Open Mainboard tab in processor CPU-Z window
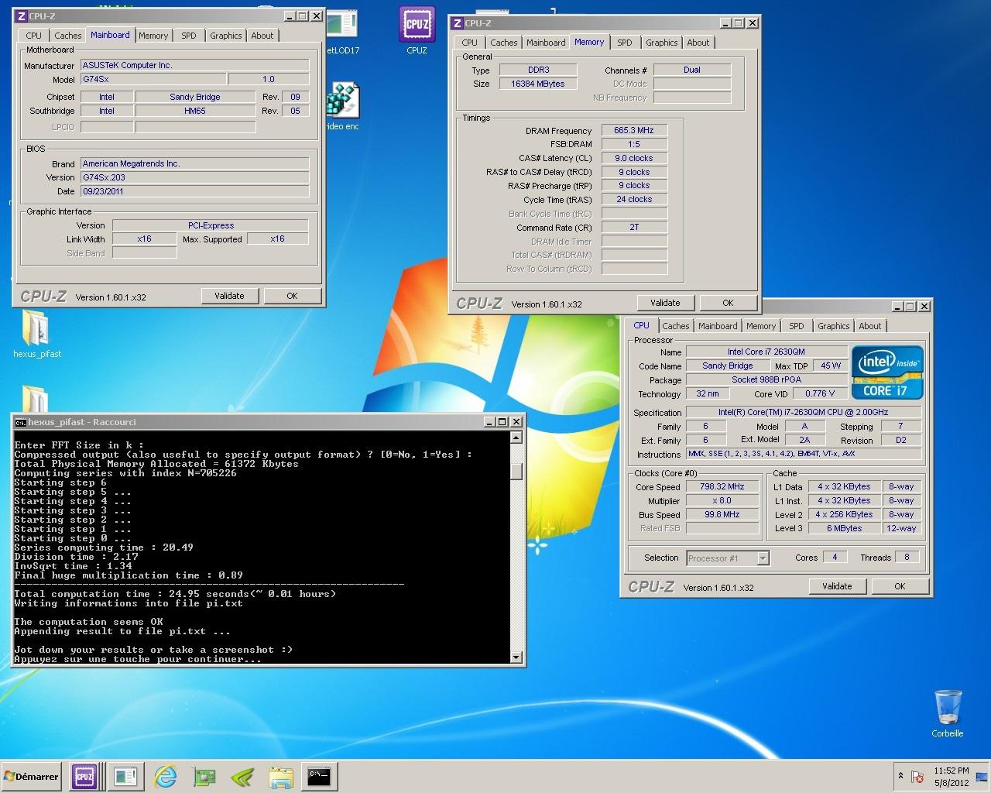This screenshot has height=793, width=991. (718, 326)
